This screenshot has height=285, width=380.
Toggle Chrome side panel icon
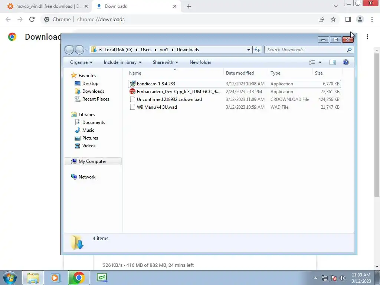click(348, 19)
